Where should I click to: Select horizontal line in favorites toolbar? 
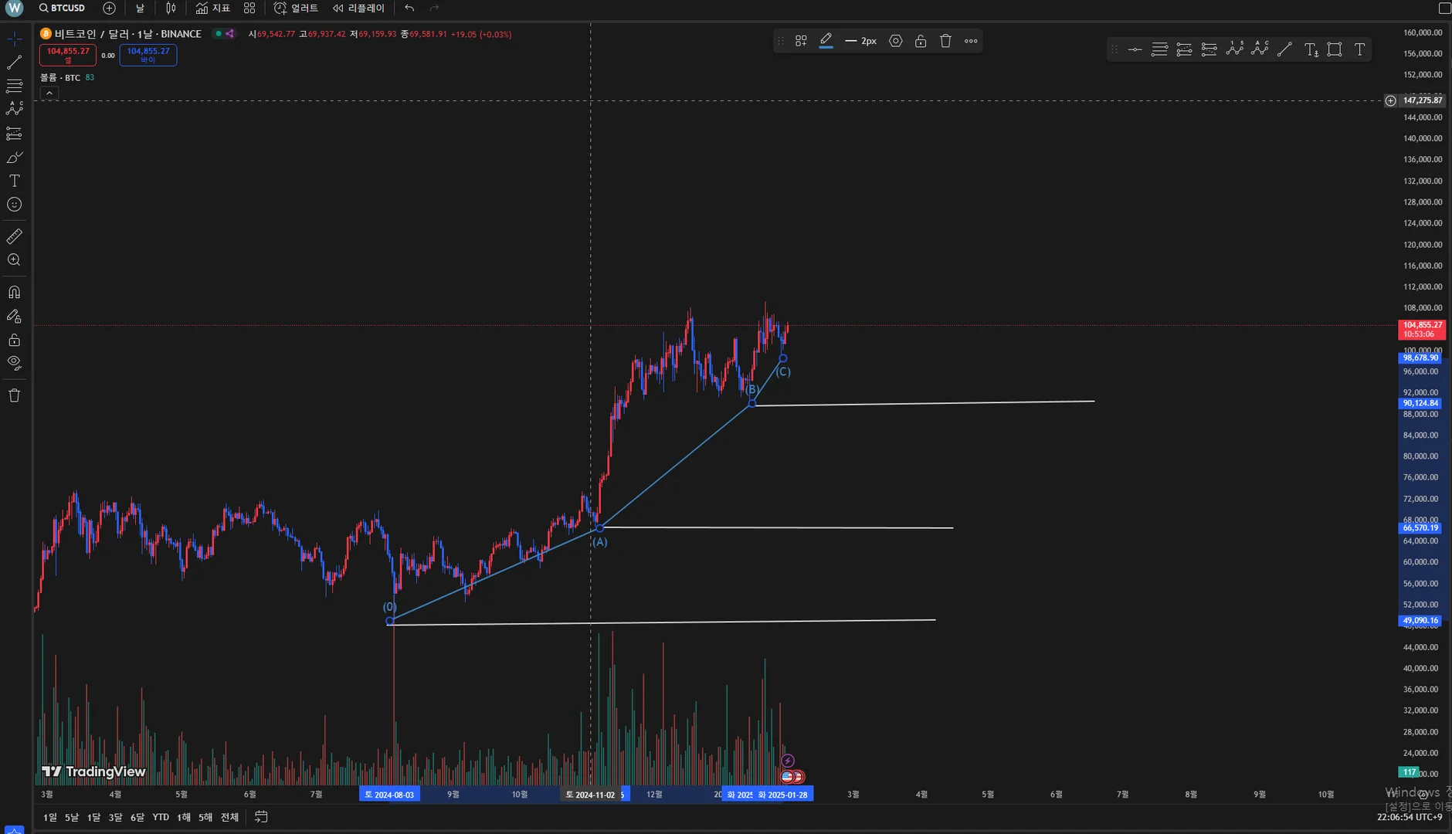coord(1135,49)
